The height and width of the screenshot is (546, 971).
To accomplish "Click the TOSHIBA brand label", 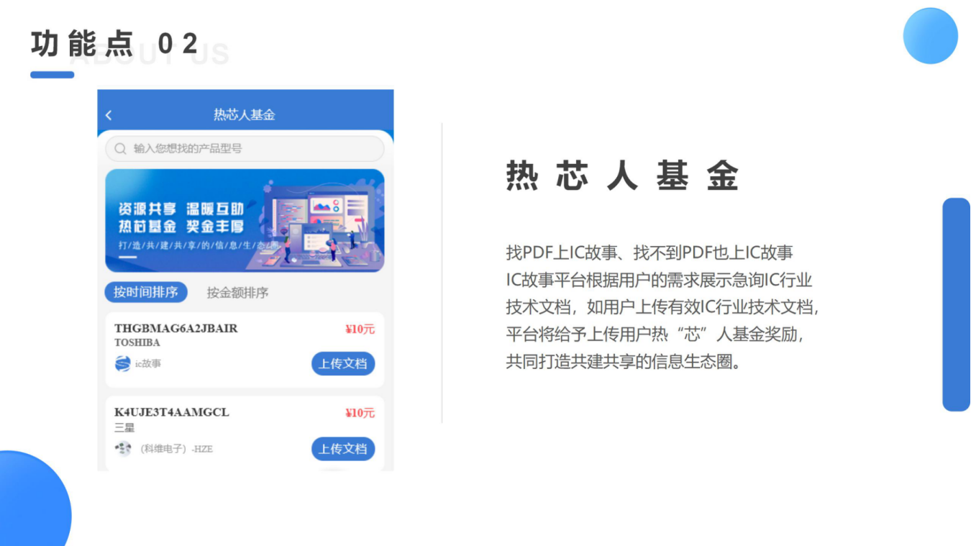I will click(137, 342).
